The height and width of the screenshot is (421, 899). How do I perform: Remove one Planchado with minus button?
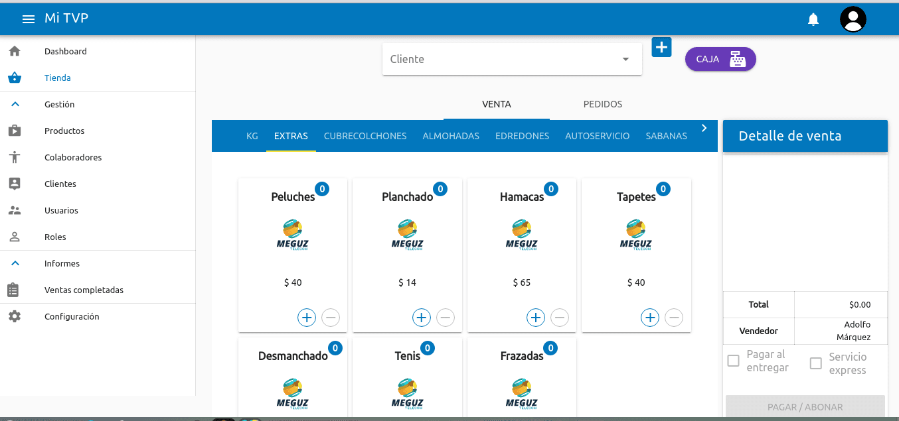pos(446,318)
